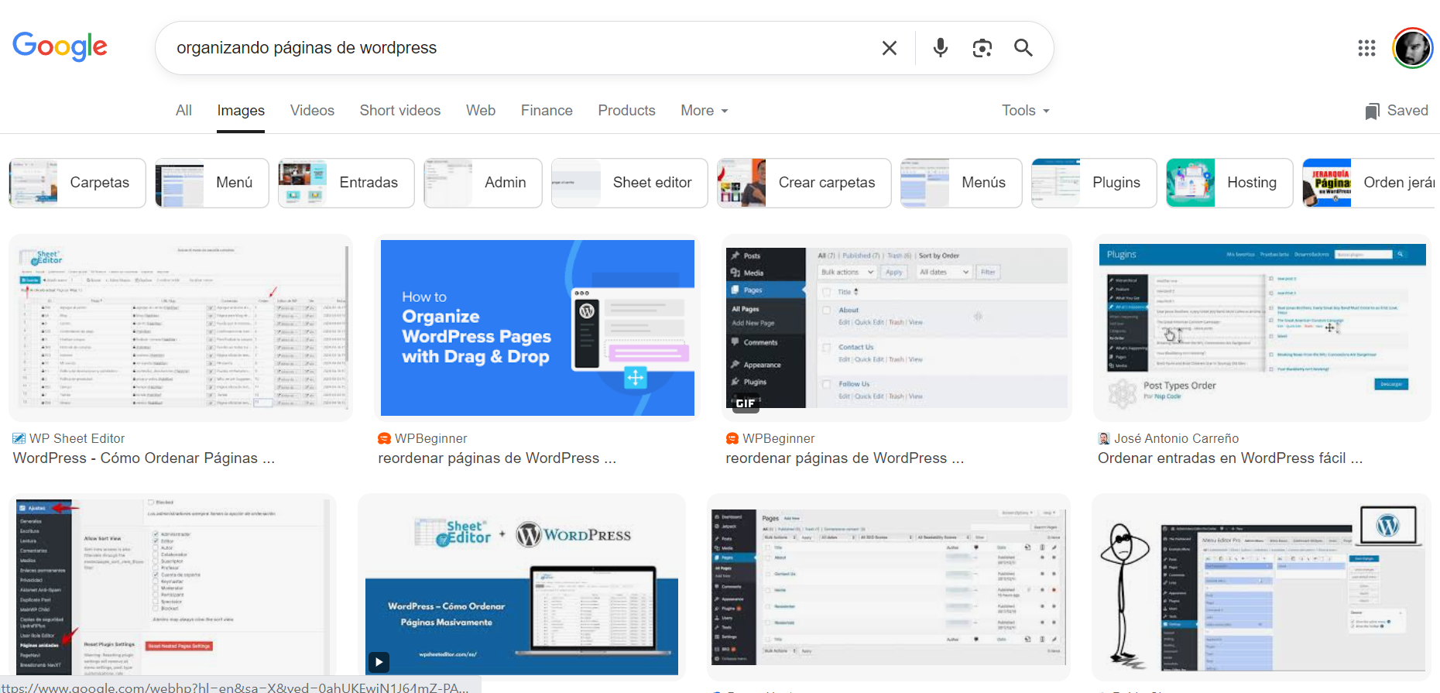1440x693 pixels.
Task: Switch to the All results tab
Action: (x=183, y=111)
